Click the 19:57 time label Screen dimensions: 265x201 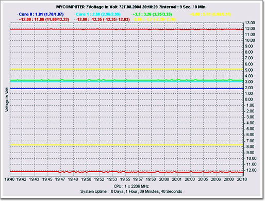click(x=138, y=179)
